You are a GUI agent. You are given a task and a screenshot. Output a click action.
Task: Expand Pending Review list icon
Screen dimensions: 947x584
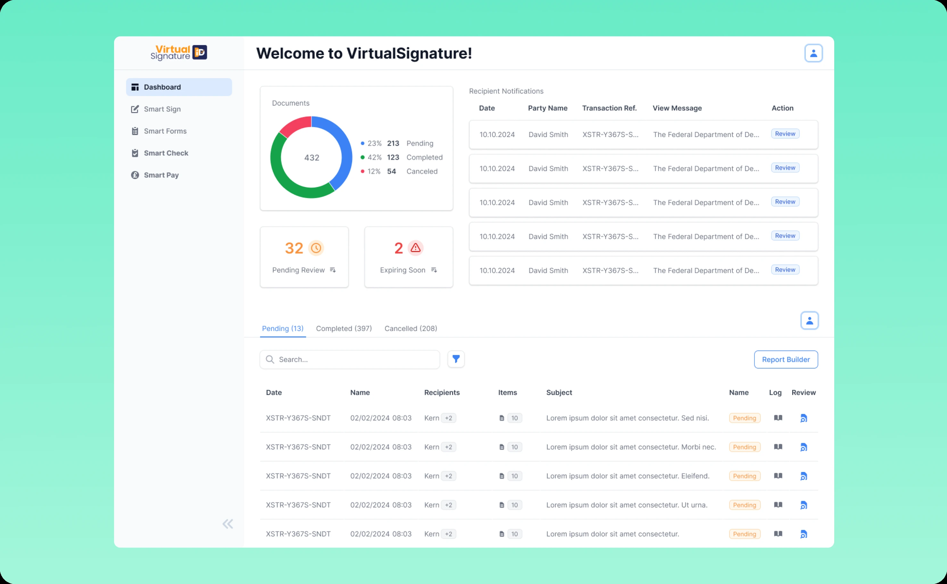tap(333, 270)
